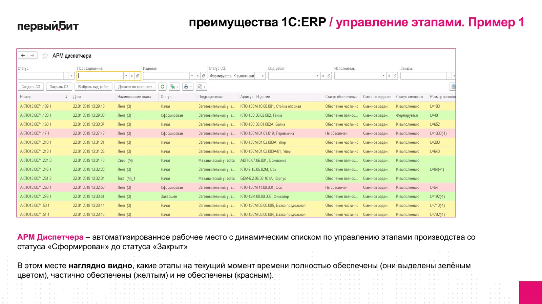Viewport: 542px width, 304px height.
Task: Sort by the Номер column header
Action: point(44,97)
